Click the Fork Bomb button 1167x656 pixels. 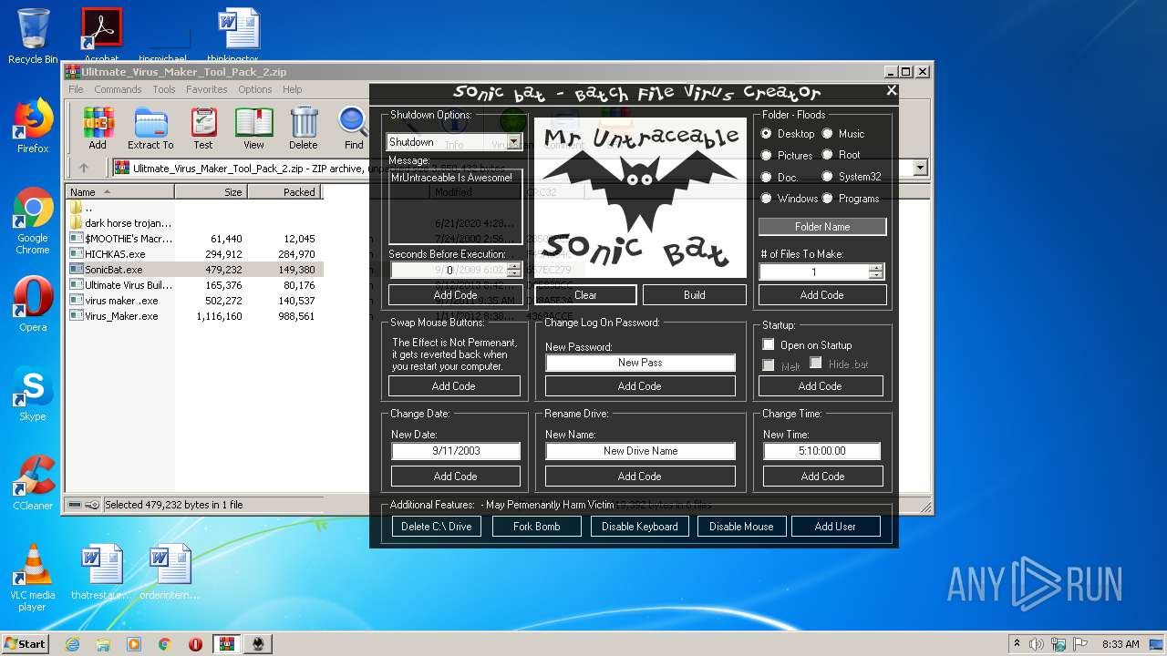coord(536,526)
